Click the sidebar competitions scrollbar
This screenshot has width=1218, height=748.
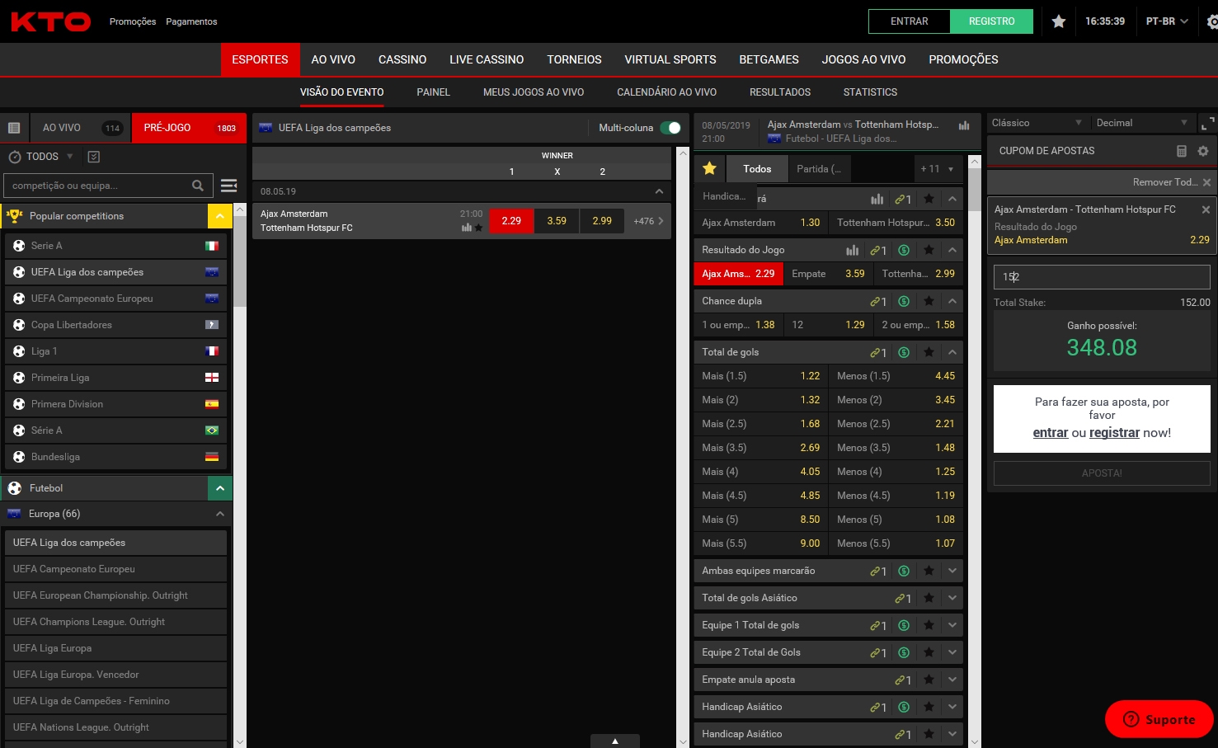240,261
